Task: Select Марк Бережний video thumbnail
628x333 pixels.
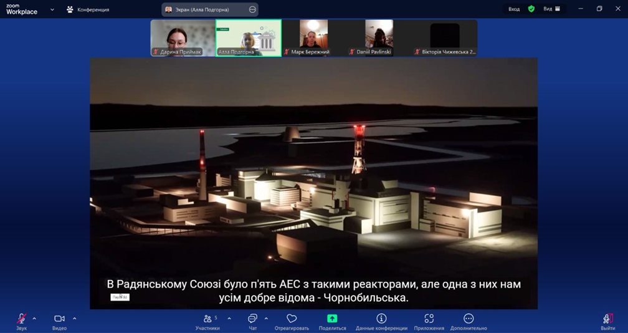Action: coord(313,37)
